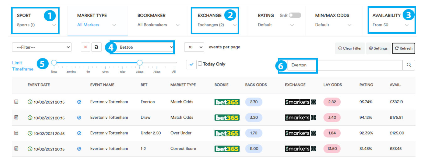Click the blue checkmark timeframe apply button
423x164 pixels.
click(x=191, y=64)
